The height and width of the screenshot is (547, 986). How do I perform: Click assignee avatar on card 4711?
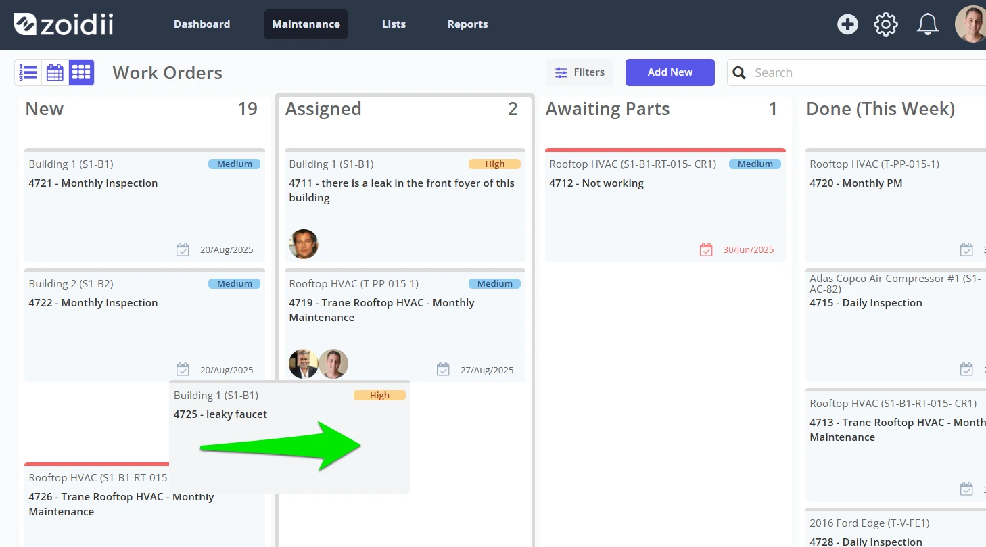[304, 244]
